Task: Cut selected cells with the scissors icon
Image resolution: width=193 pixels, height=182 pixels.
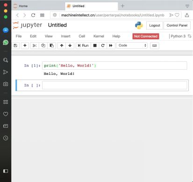Action: 35,45
